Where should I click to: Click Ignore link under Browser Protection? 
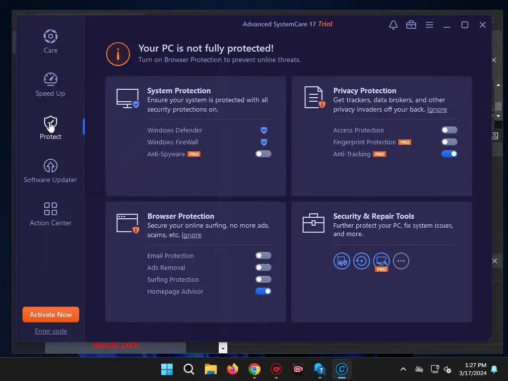[191, 235]
